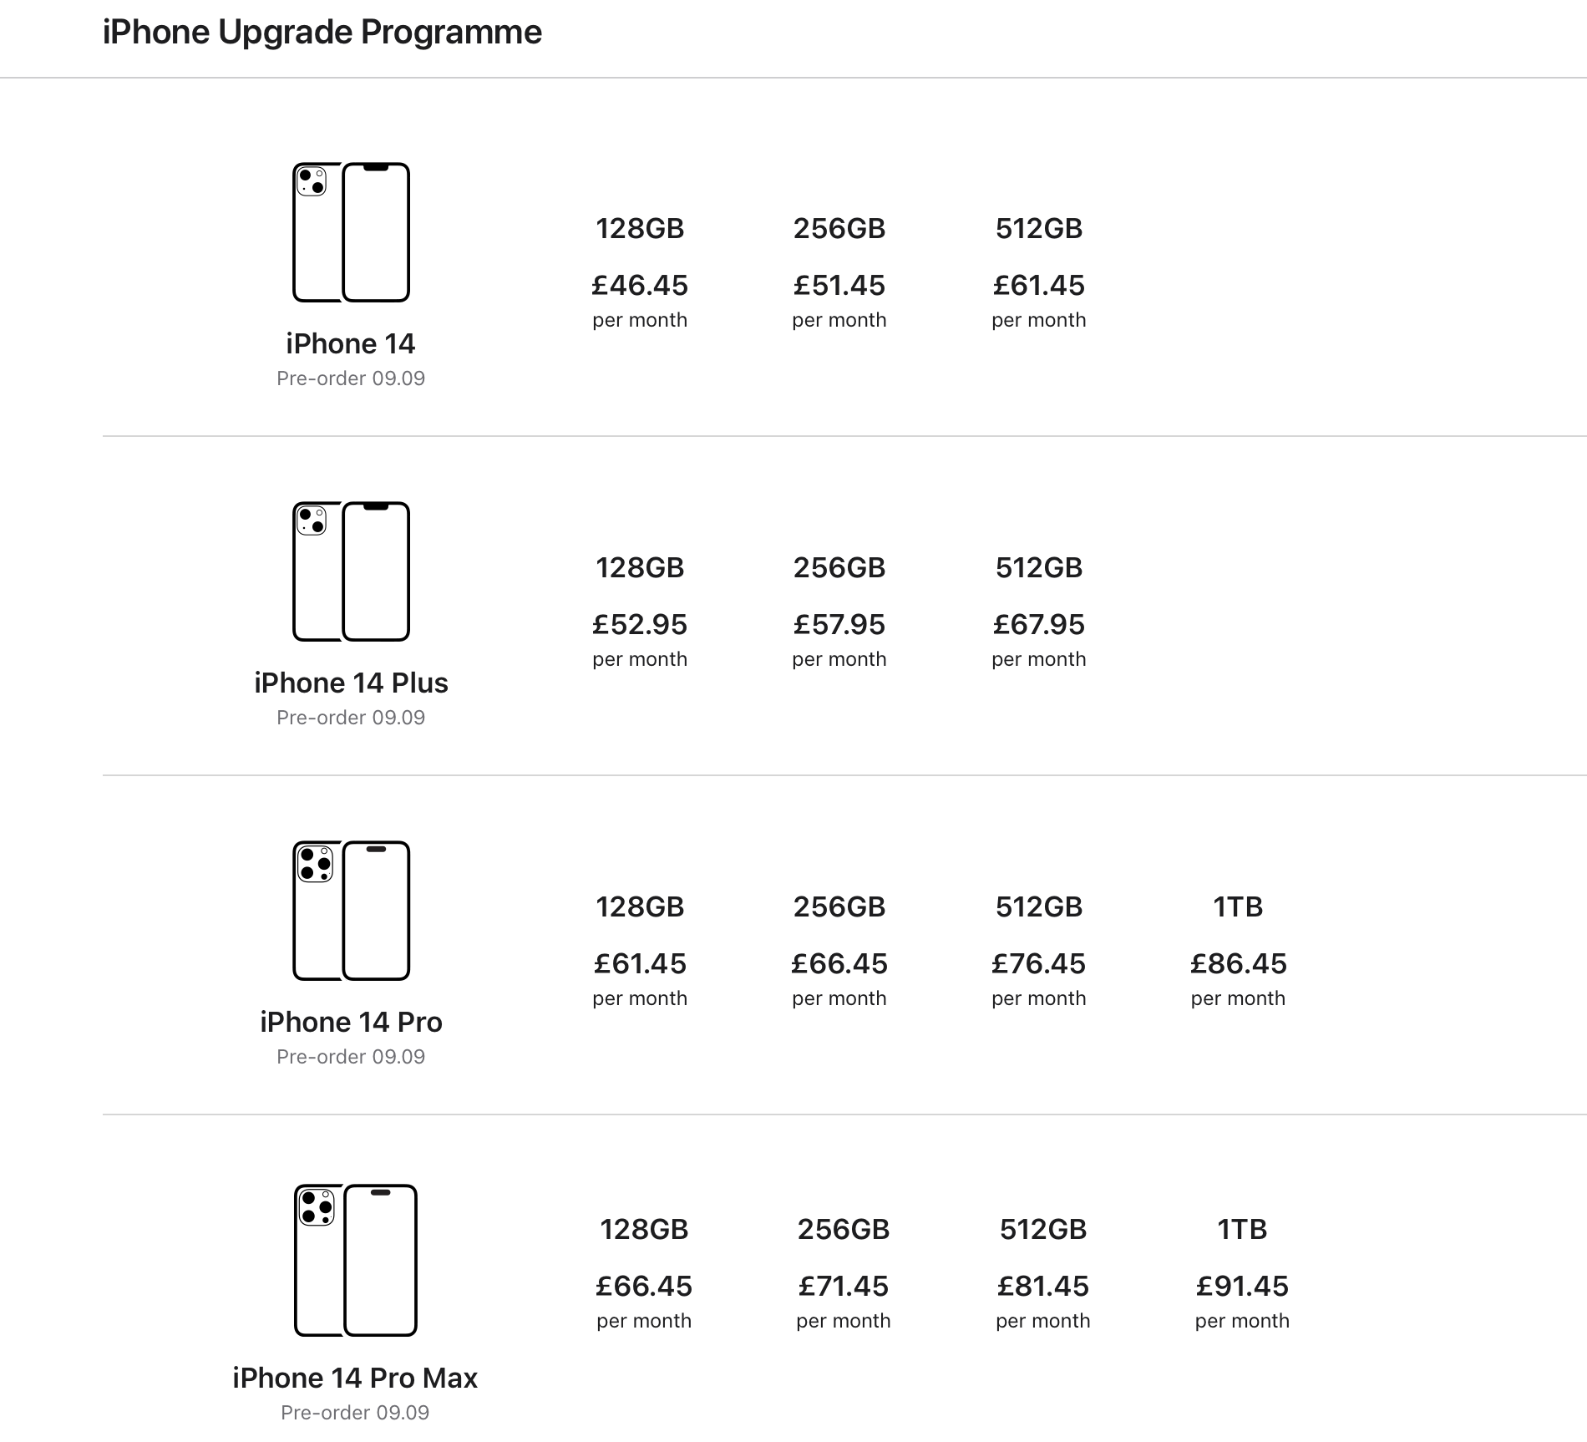Select the iPhone 14 model name
This screenshot has width=1587, height=1442.
351,343
